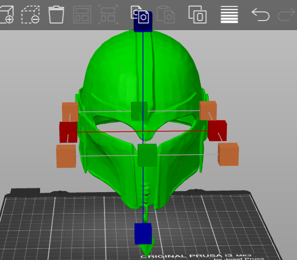This screenshot has width=297, height=260.
Task: Click the Add instance overlapping-squares icon
Action: click(x=198, y=15)
